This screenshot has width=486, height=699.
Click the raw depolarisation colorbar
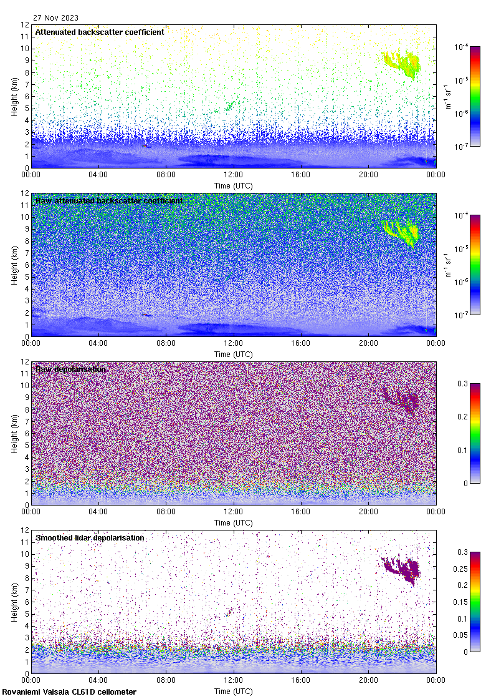(475, 433)
